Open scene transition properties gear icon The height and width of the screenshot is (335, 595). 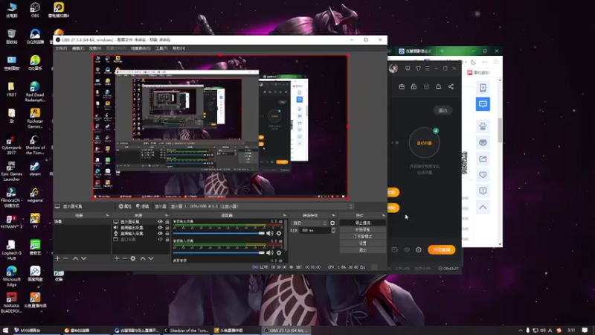[x=332, y=223]
